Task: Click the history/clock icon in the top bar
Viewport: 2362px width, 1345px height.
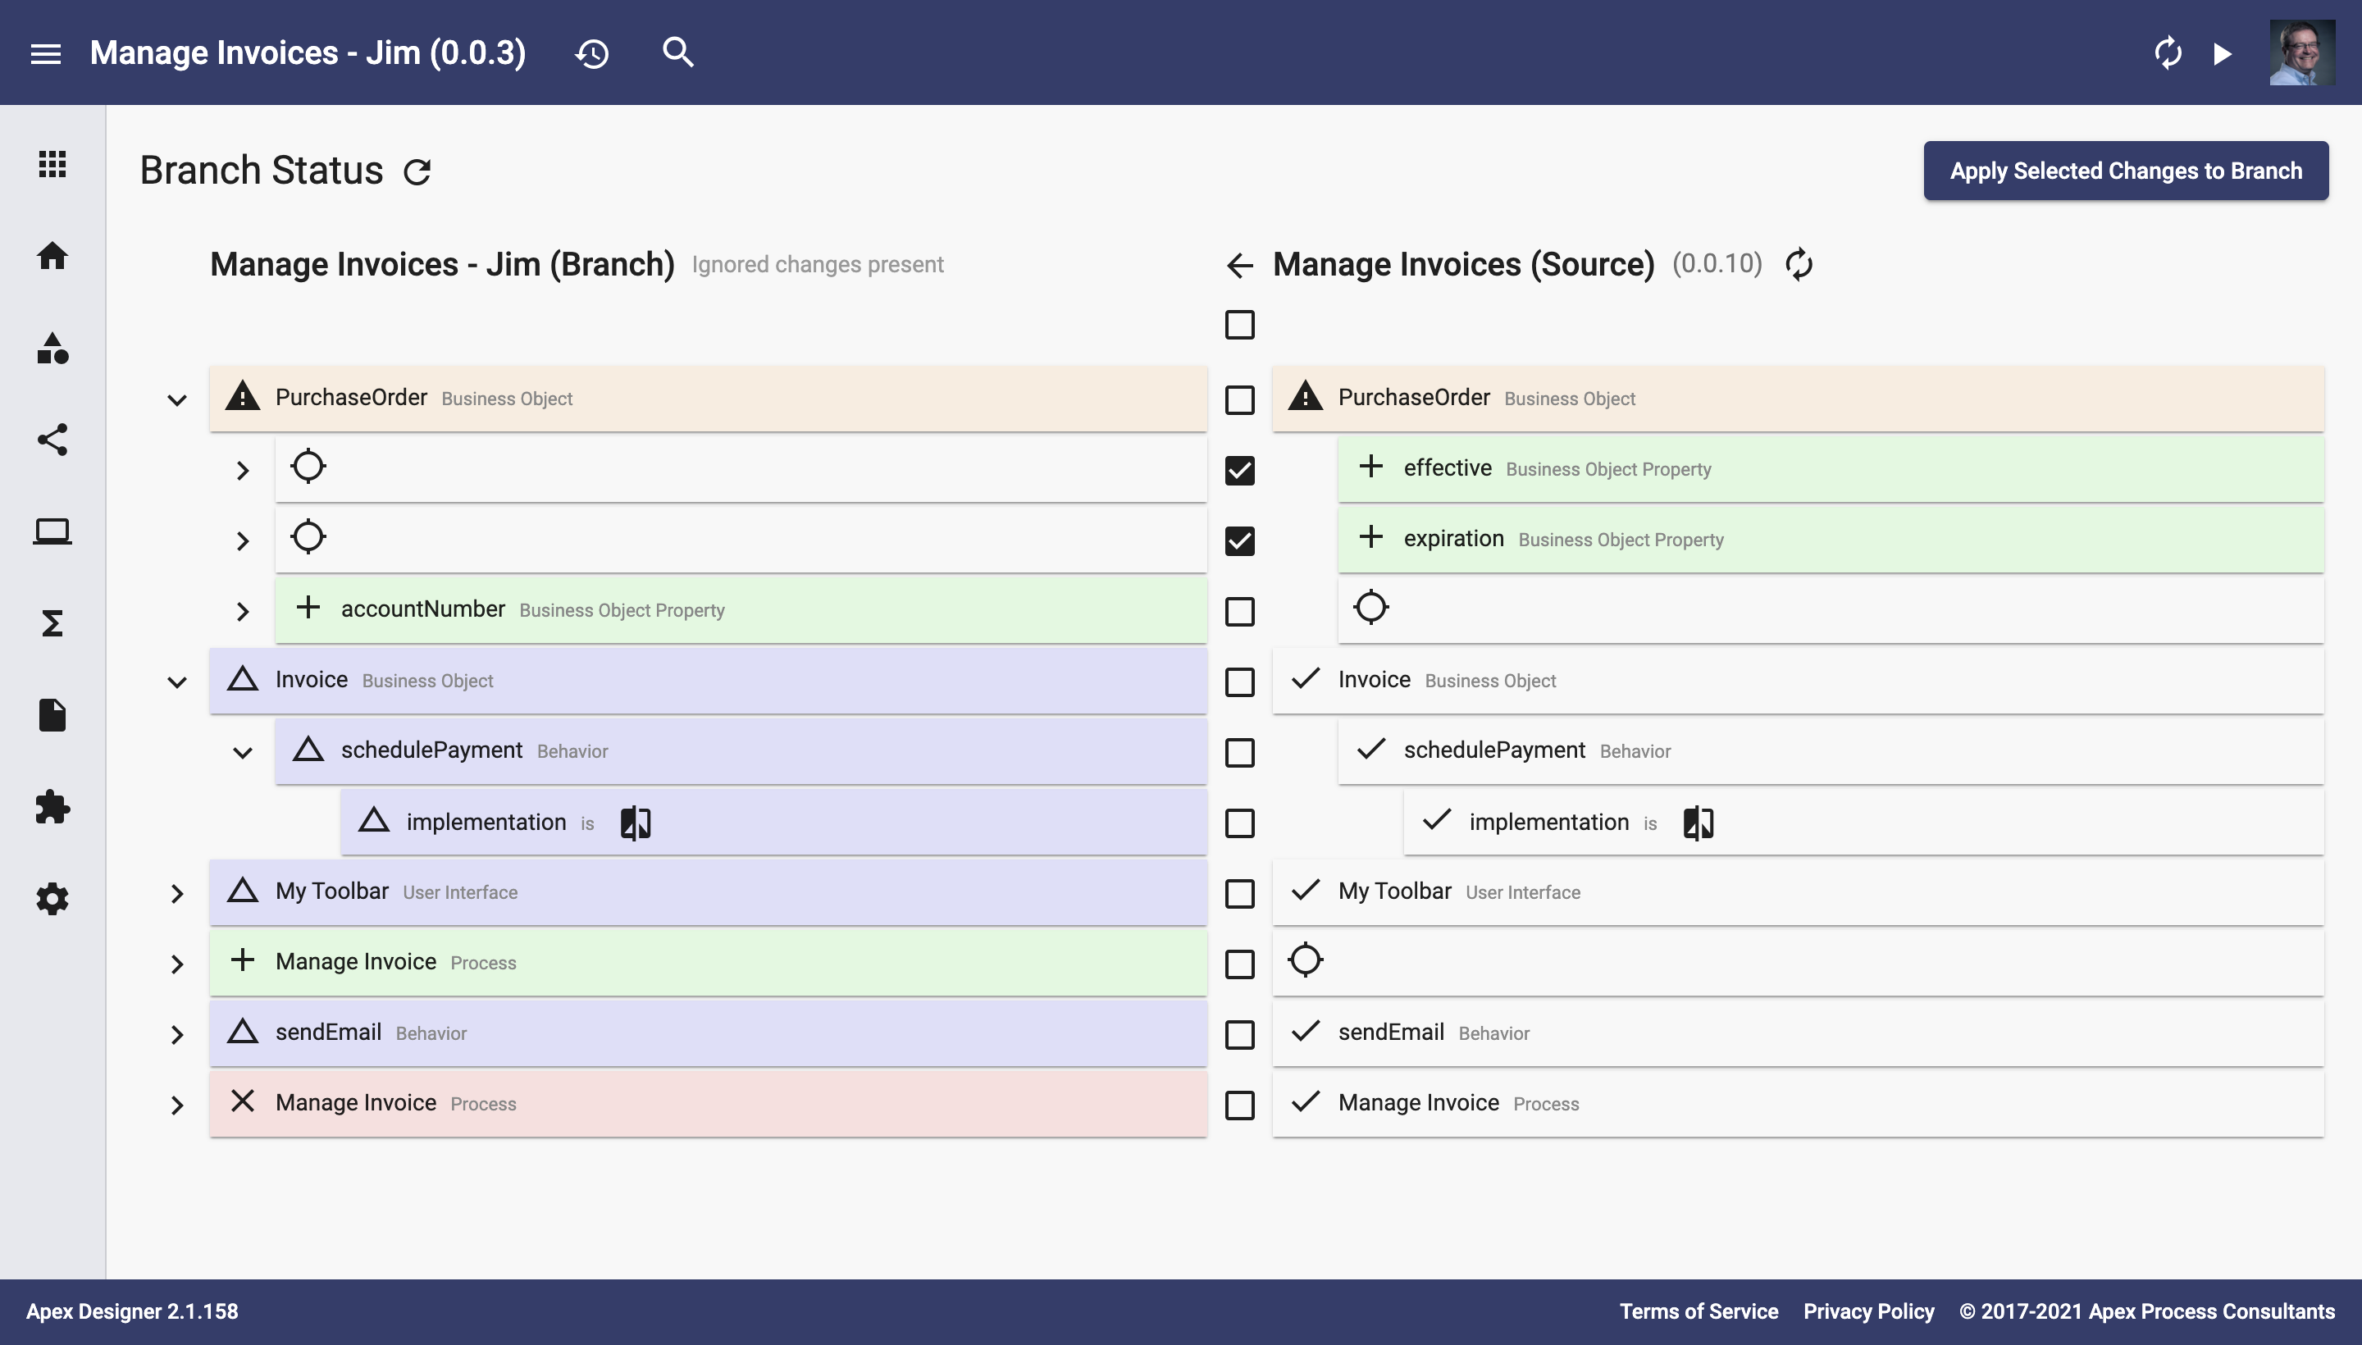Action: point(592,52)
